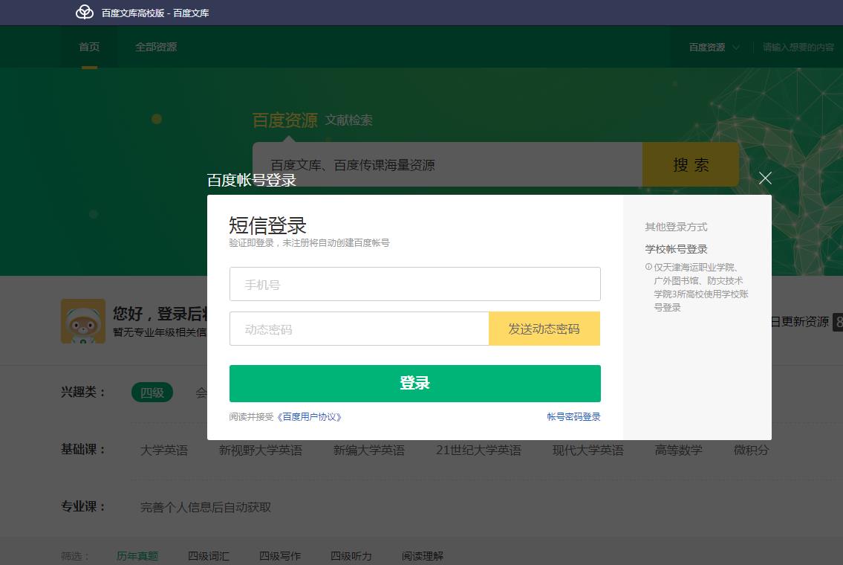Open 高等数学 course
843x565 pixels.
tap(679, 451)
